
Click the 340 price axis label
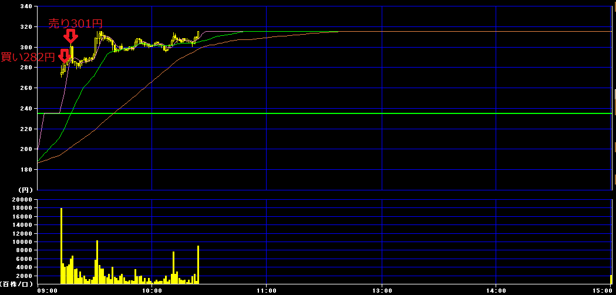point(25,6)
